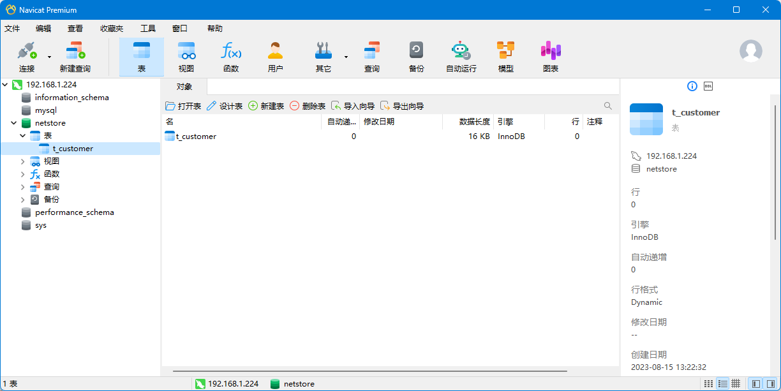Click the 导入向导 import wizard button
The height and width of the screenshot is (391, 781).
[353, 106]
